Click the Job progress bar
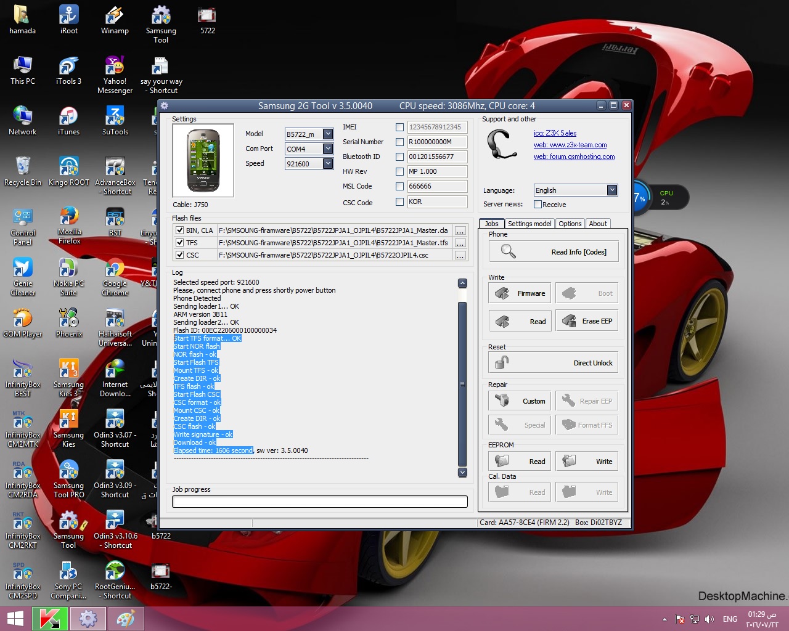The width and height of the screenshot is (789, 631). coord(320,502)
